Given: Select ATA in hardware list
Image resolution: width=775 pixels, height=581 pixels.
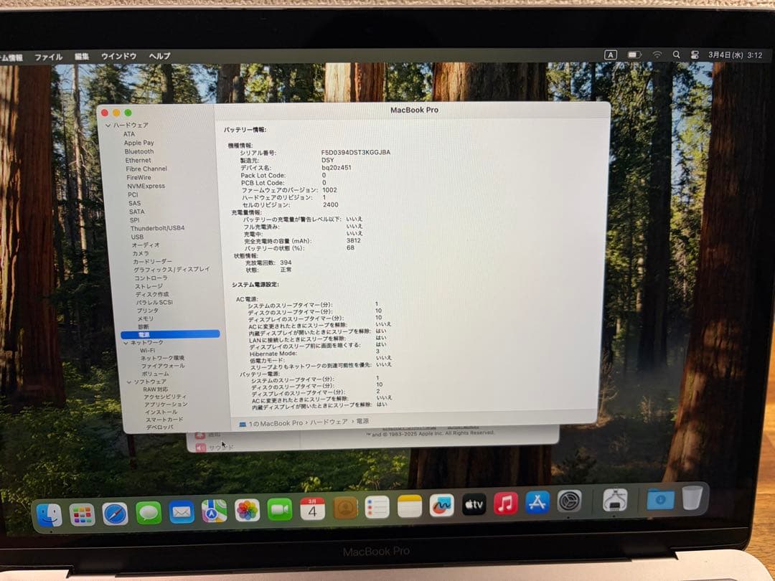Looking at the screenshot, I should (x=129, y=134).
